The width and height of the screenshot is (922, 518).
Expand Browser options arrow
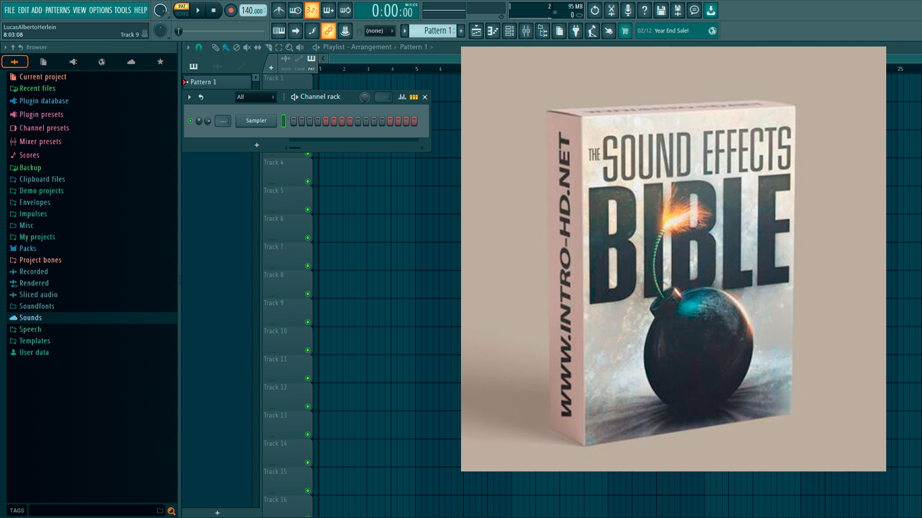pos(5,47)
